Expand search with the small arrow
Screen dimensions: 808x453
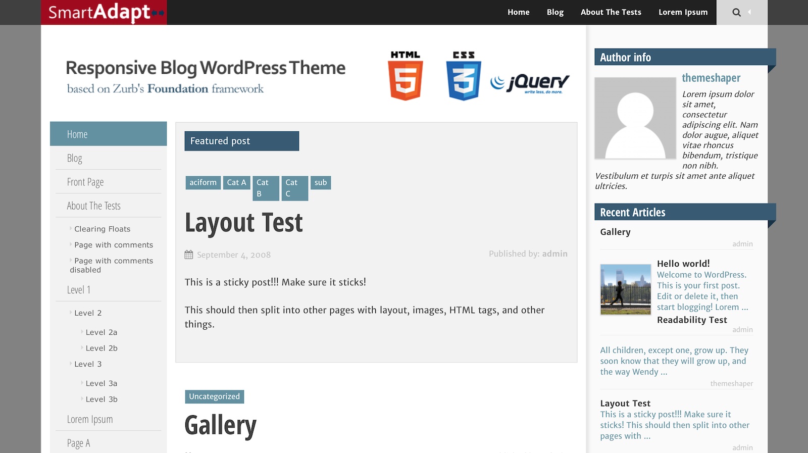[749, 12]
